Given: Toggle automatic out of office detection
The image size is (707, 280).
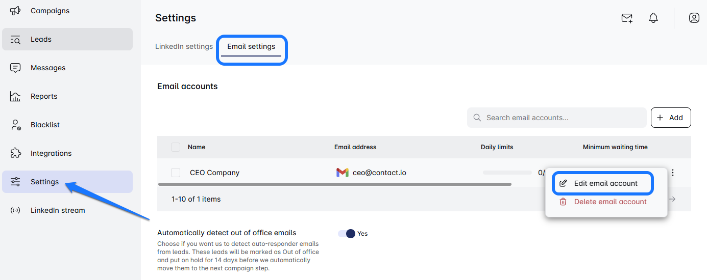Looking at the screenshot, I should 347,234.
